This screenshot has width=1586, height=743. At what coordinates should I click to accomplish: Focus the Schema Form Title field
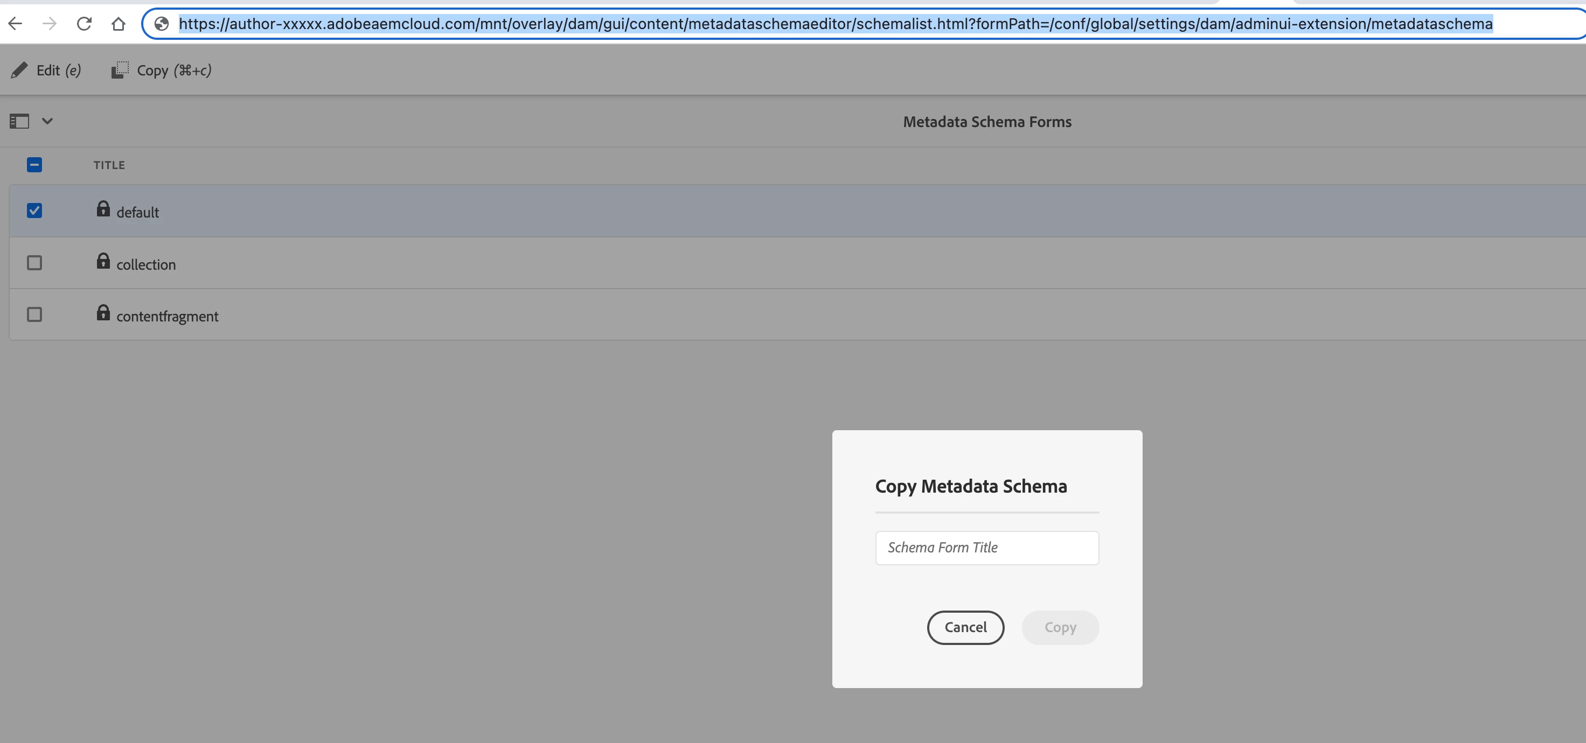point(986,548)
